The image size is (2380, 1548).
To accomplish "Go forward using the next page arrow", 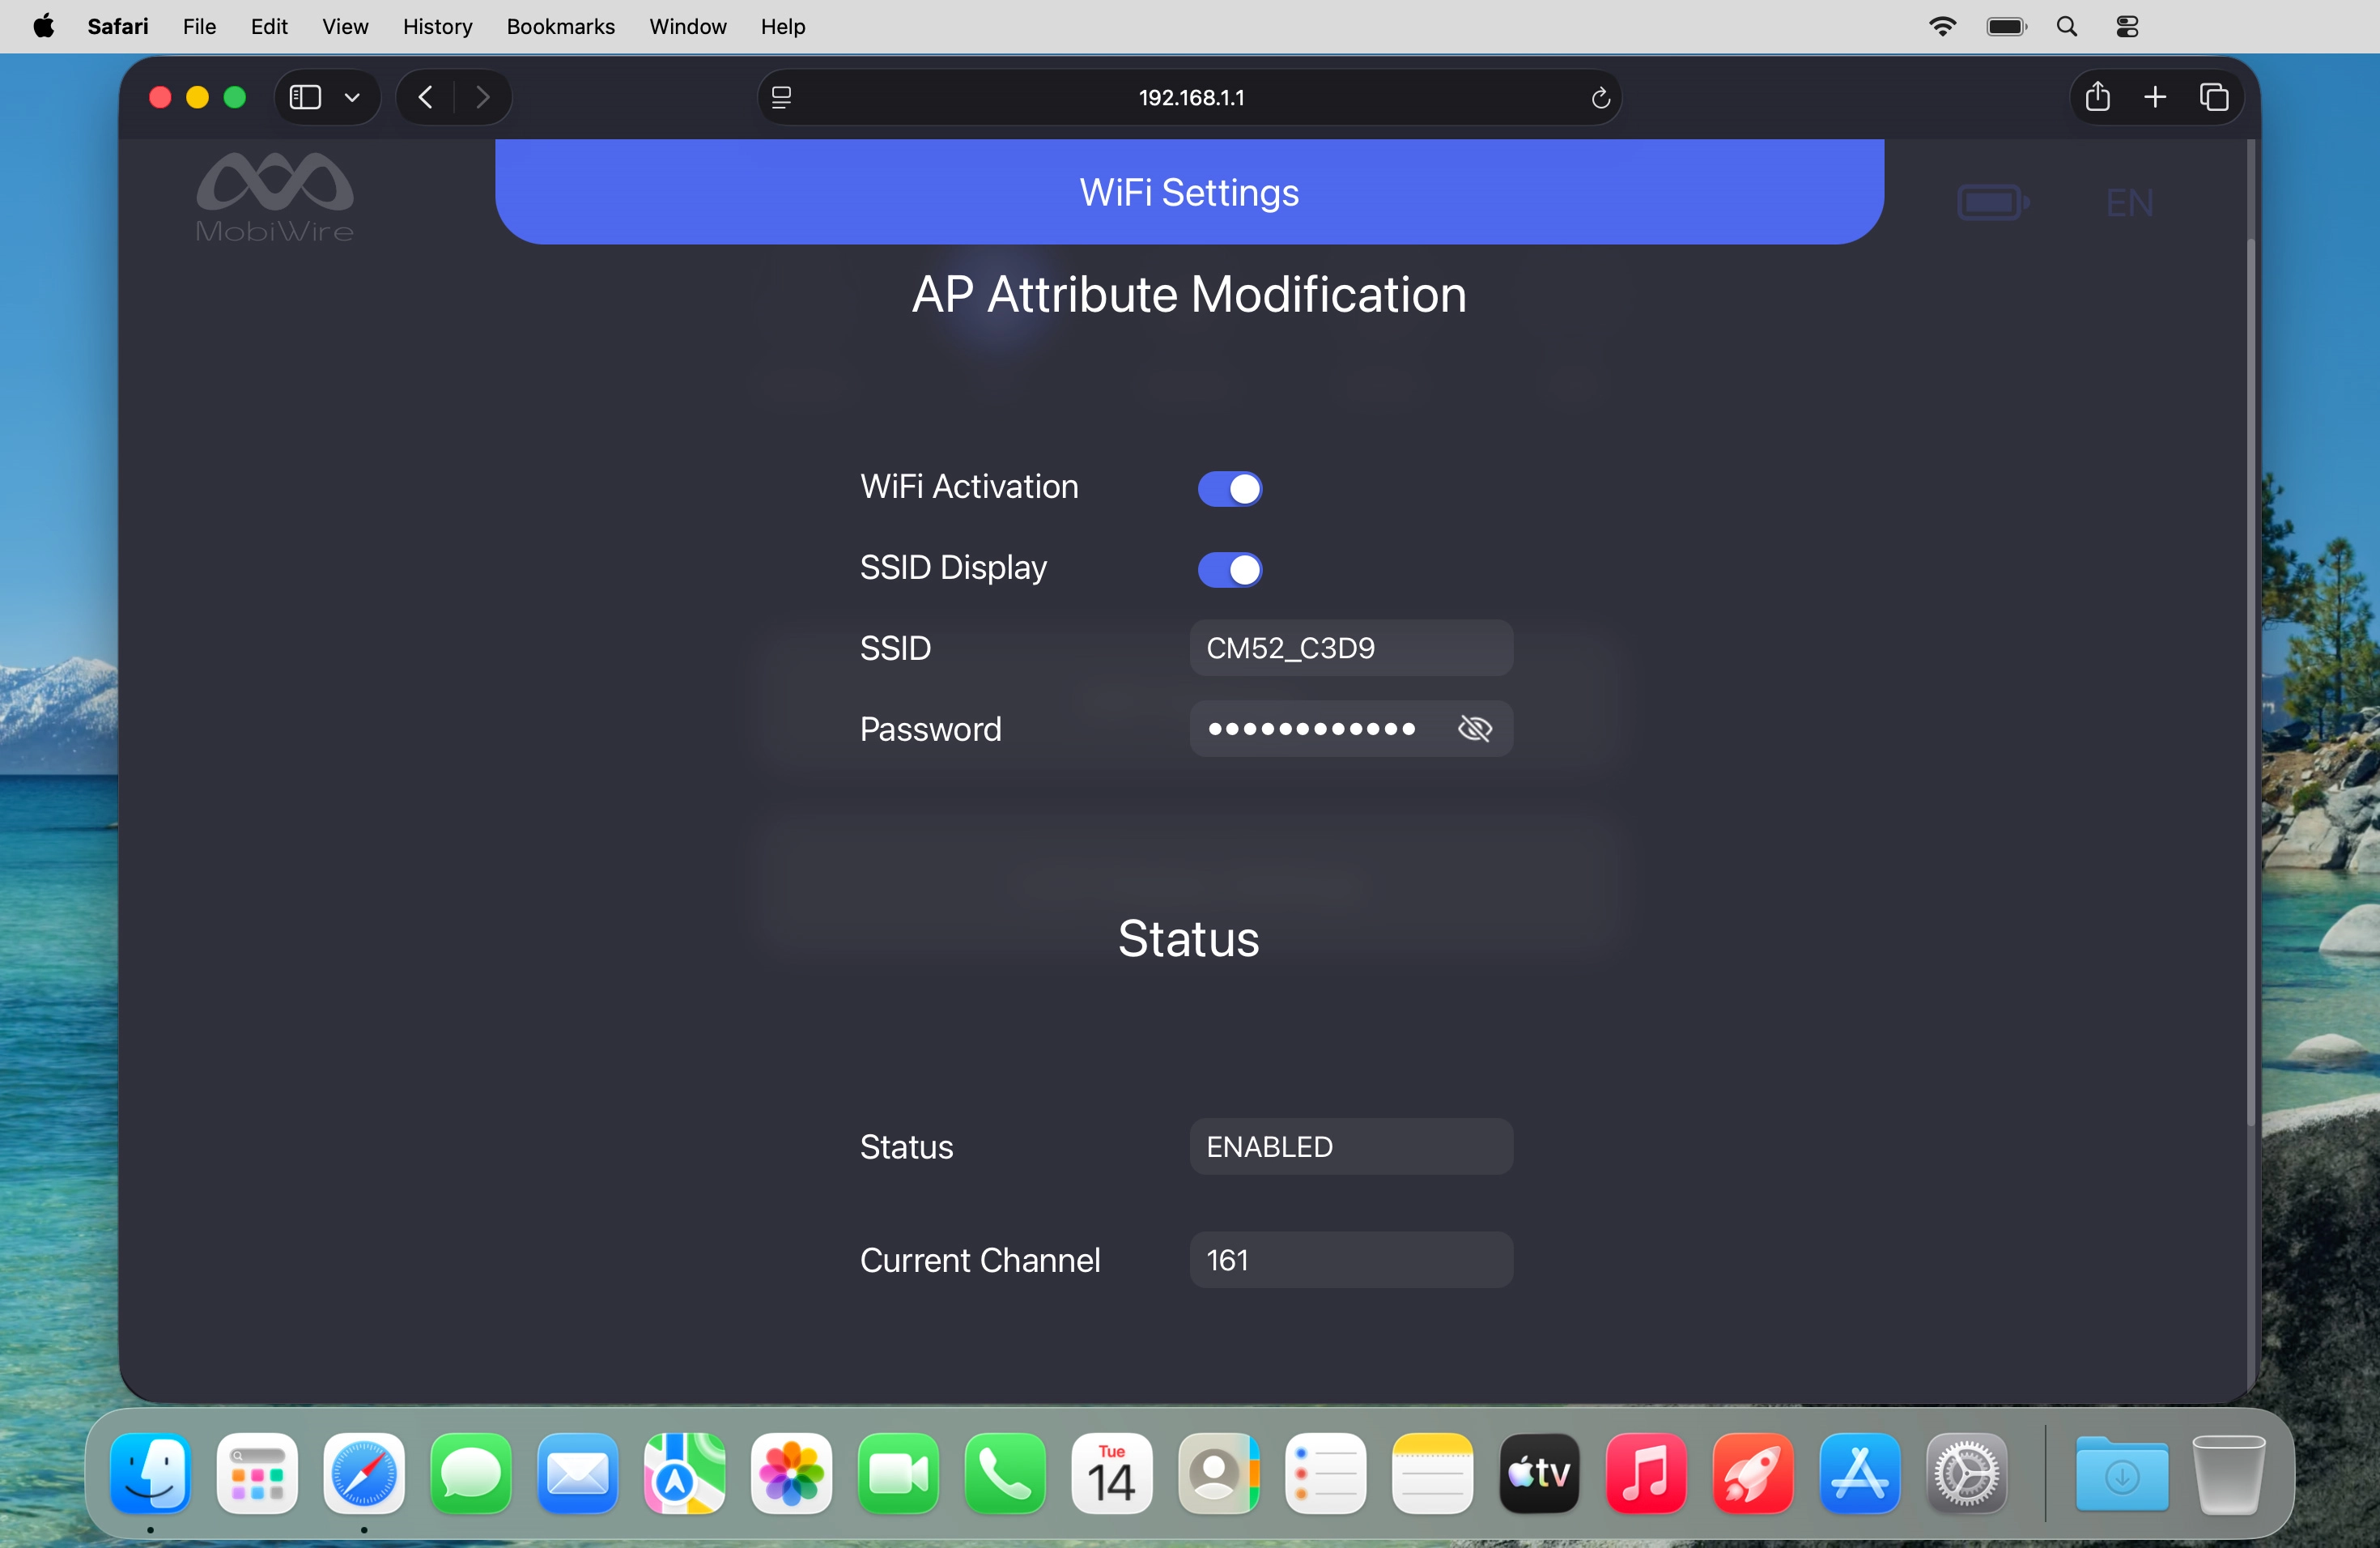I will (x=483, y=96).
